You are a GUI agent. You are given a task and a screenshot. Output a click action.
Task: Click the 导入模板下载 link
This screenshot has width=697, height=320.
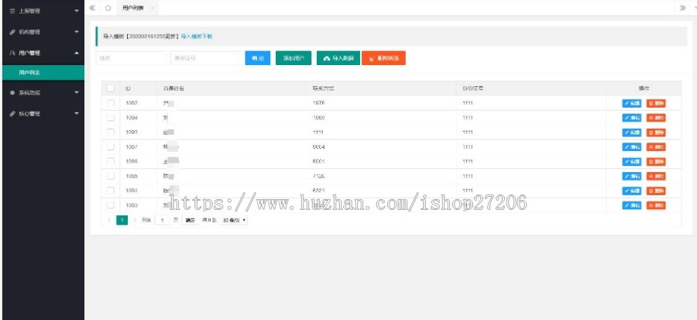(x=197, y=36)
